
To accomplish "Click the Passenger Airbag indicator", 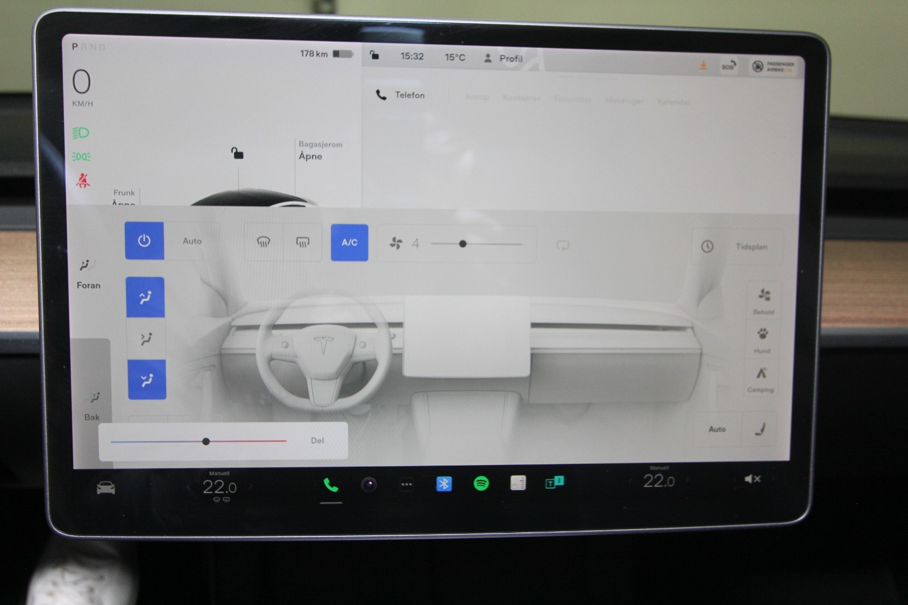I will coord(773,66).
